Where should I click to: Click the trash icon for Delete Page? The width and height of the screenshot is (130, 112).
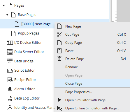point(59,59)
